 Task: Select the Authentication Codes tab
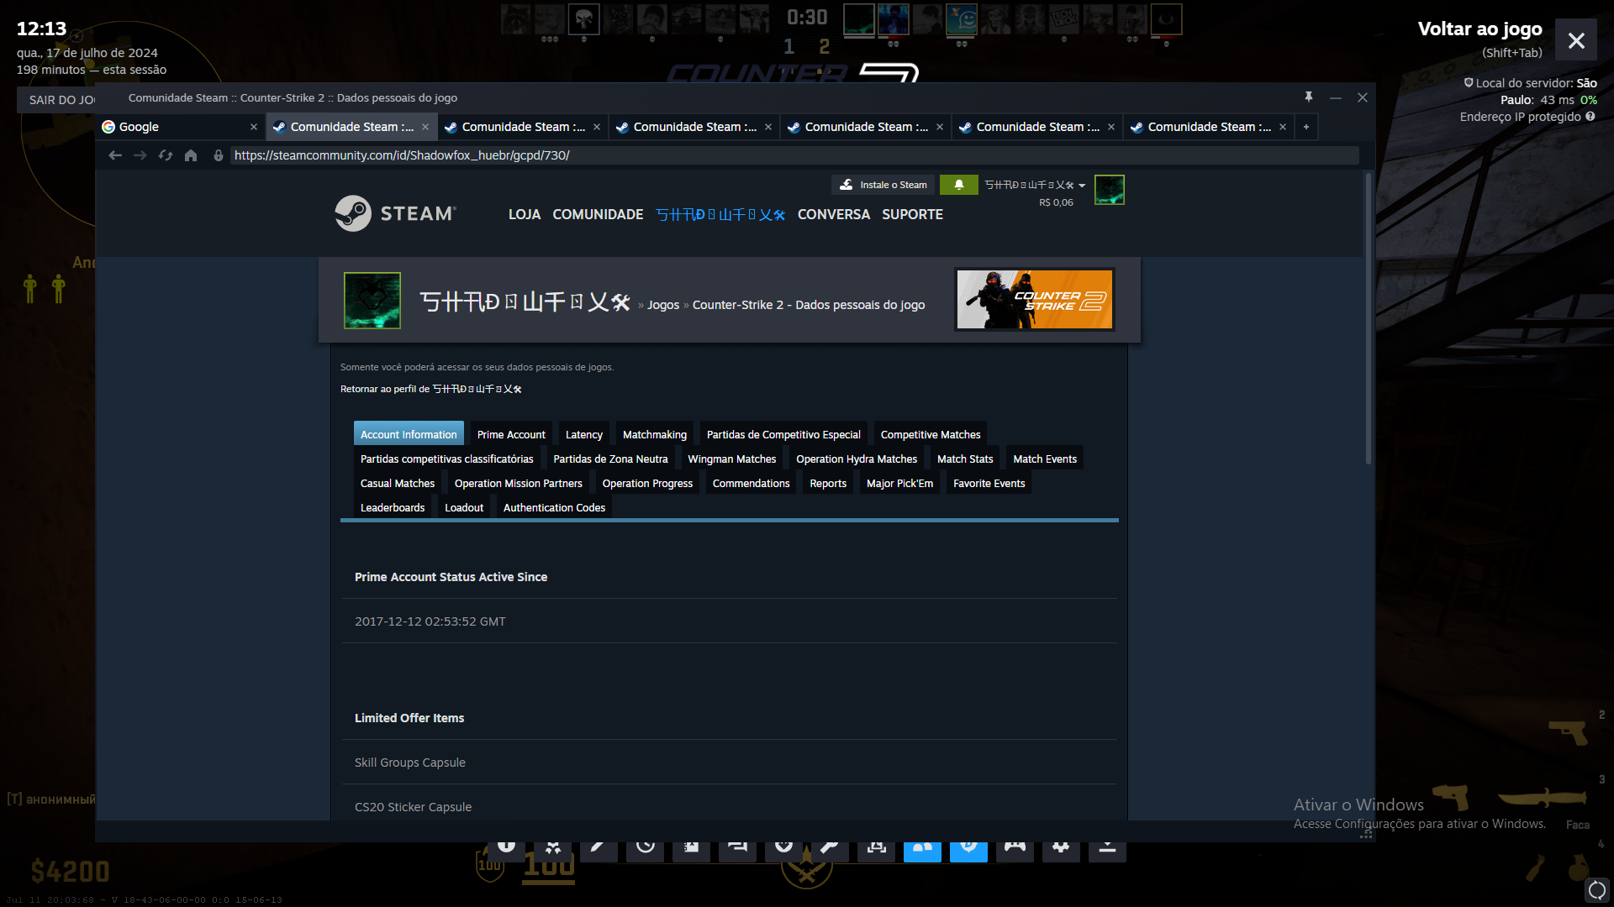coord(554,507)
